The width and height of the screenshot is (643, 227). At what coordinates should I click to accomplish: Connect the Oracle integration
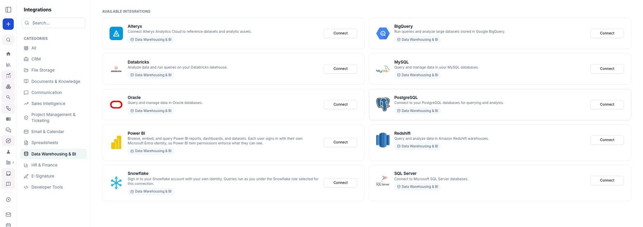click(340, 104)
